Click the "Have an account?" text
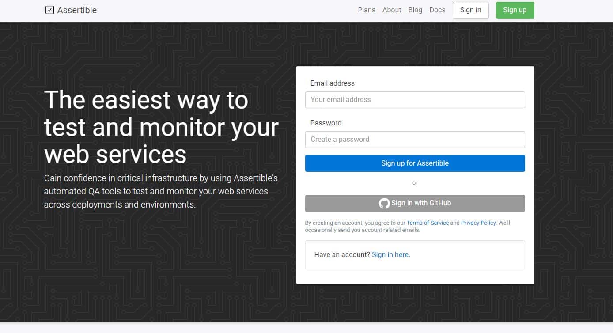The image size is (613, 333). click(341, 254)
